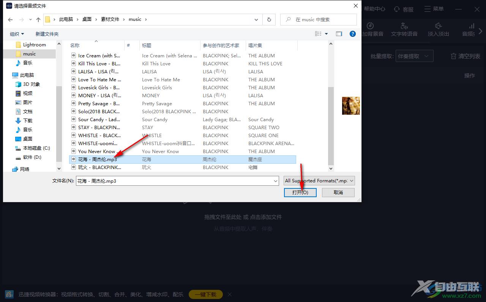486x302 pixels.
Task: Sort by 参与创作的艺术家 column header
Action: tap(221, 45)
